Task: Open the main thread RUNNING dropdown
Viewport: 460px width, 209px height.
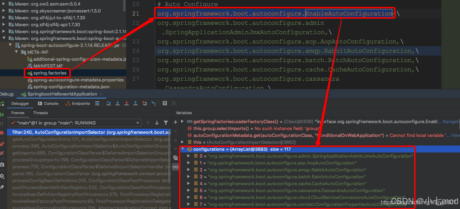Action: [74, 123]
